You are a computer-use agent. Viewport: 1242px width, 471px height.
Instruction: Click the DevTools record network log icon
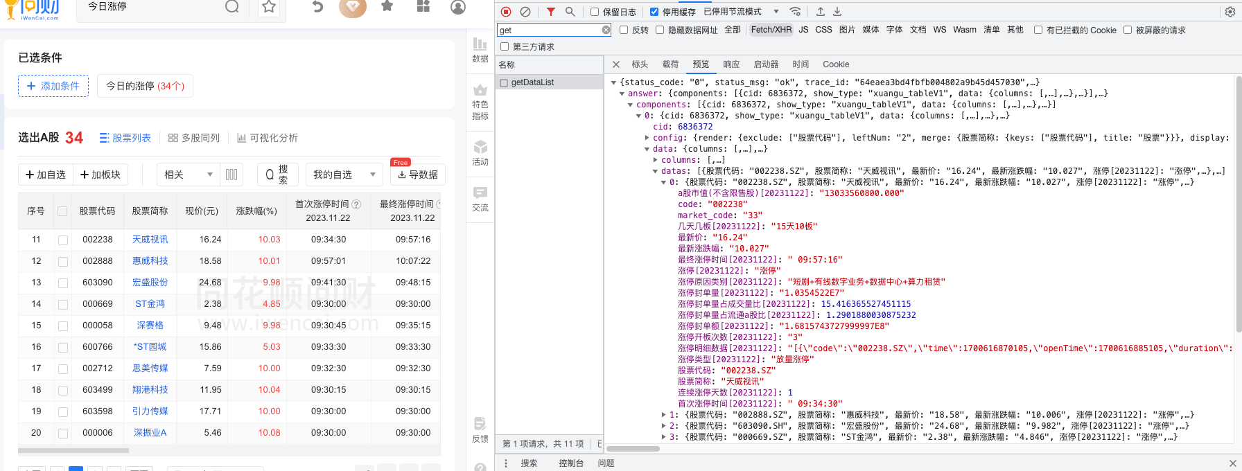[506, 12]
